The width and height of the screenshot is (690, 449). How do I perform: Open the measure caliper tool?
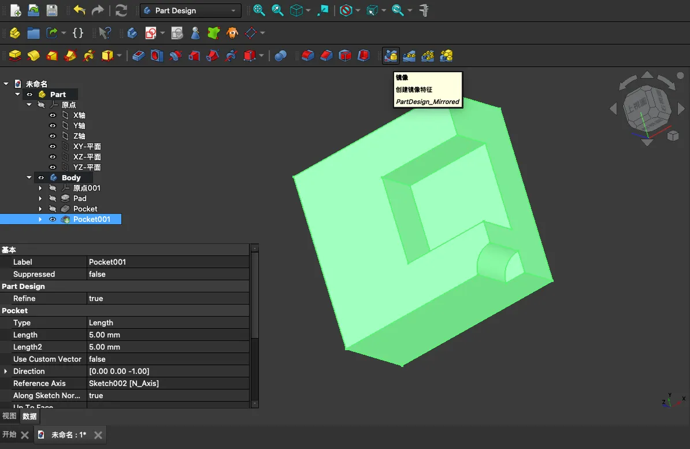coord(424,10)
